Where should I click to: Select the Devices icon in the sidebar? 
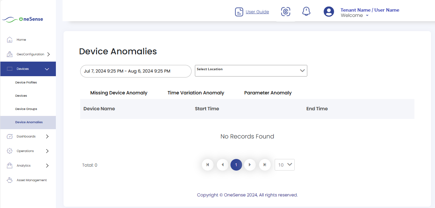coord(9,69)
